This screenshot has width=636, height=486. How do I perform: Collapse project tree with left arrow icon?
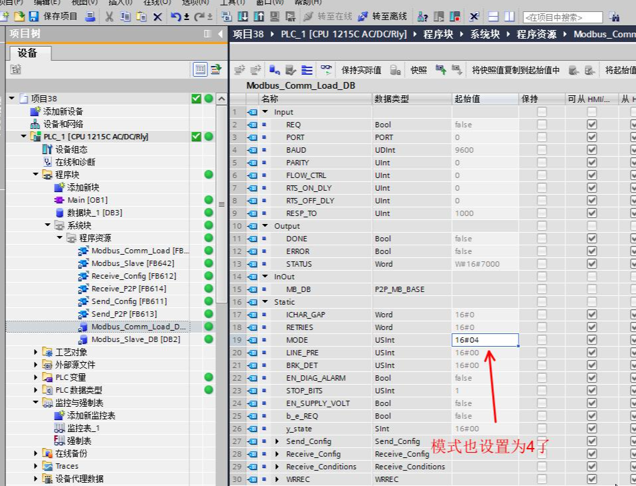pos(220,34)
